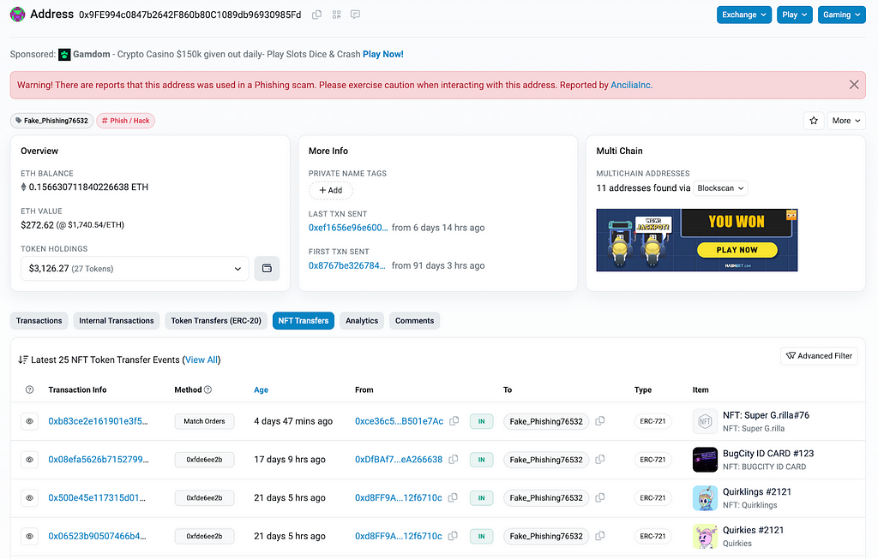Open last transaction 0xef1656e96e600
878x559 pixels.
(348, 228)
